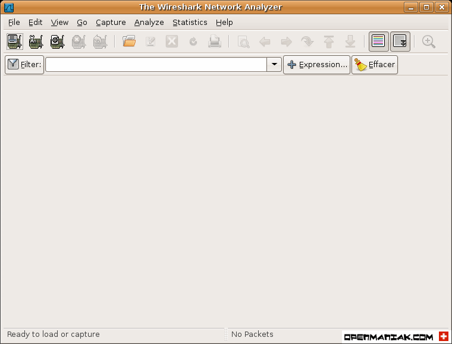Viewport: 452px width, 344px height.
Task: Open a capture file folder icon
Action: coord(129,42)
